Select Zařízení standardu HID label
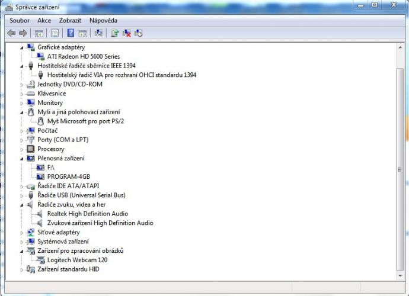 click(x=68, y=269)
